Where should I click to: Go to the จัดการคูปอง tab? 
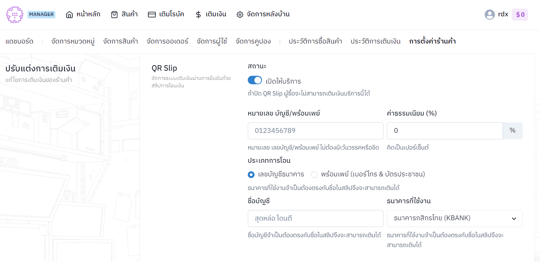click(253, 41)
